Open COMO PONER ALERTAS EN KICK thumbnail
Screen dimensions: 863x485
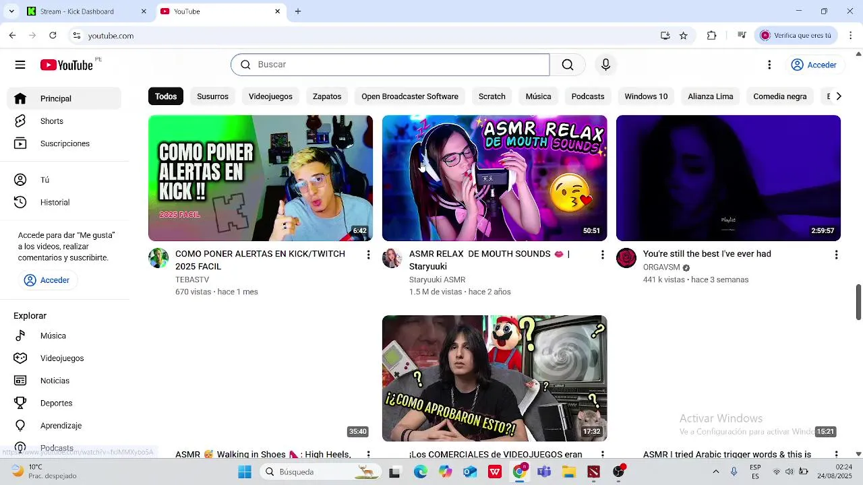pos(260,178)
